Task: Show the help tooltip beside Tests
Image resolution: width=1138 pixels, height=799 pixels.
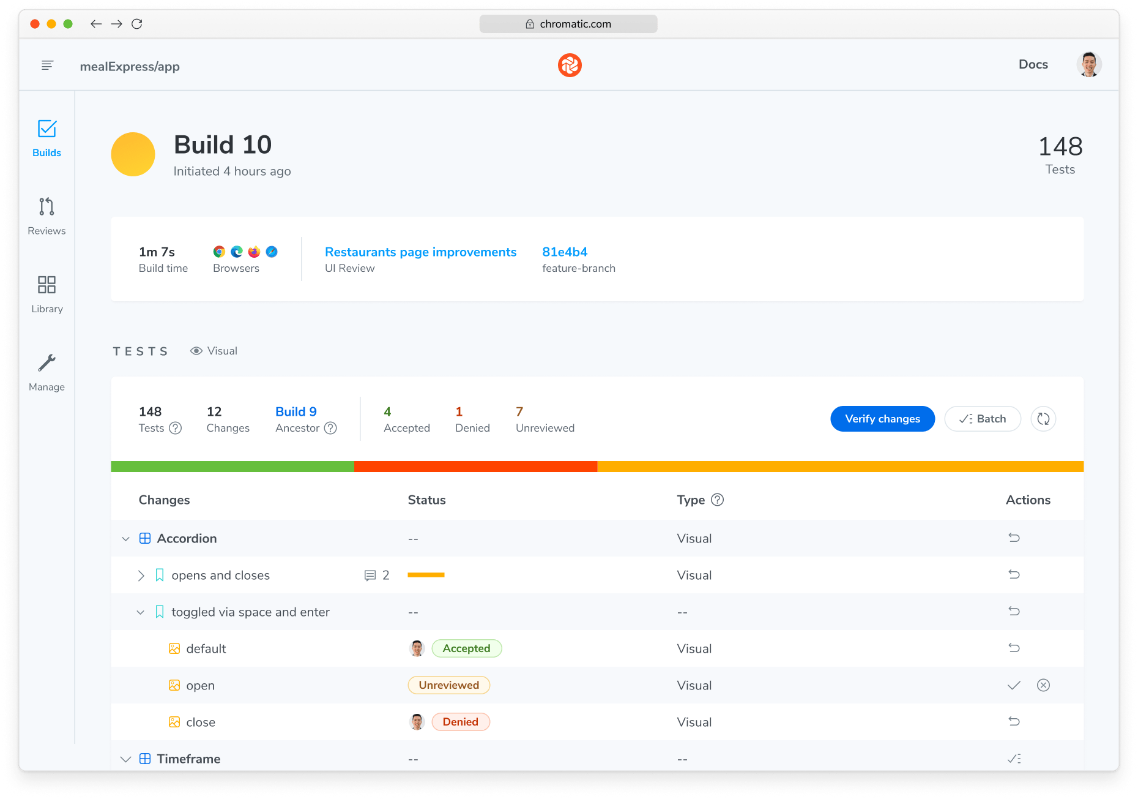Action: click(x=175, y=428)
